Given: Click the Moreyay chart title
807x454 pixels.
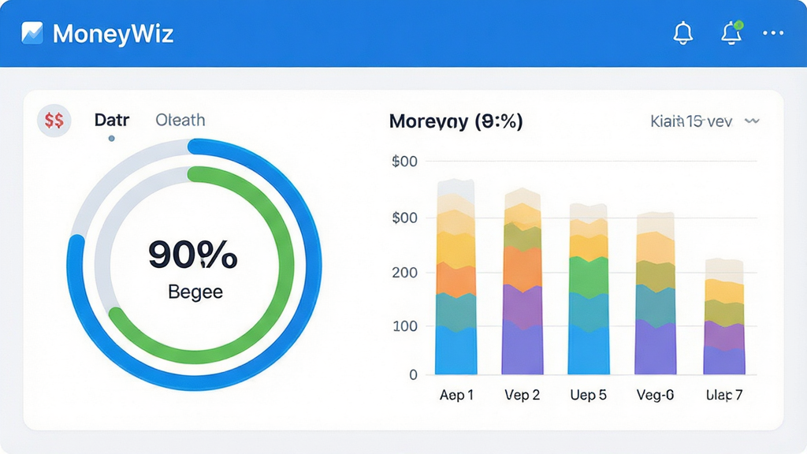Looking at the screenshot, I should (456, 121).
